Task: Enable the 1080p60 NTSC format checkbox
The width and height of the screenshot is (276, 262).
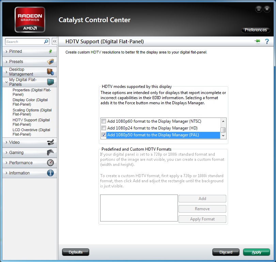Action: [104, 121]
